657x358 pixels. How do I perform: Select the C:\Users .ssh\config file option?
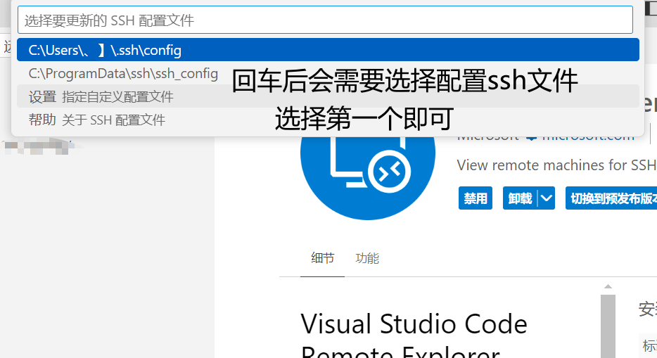tap(328, 50)
